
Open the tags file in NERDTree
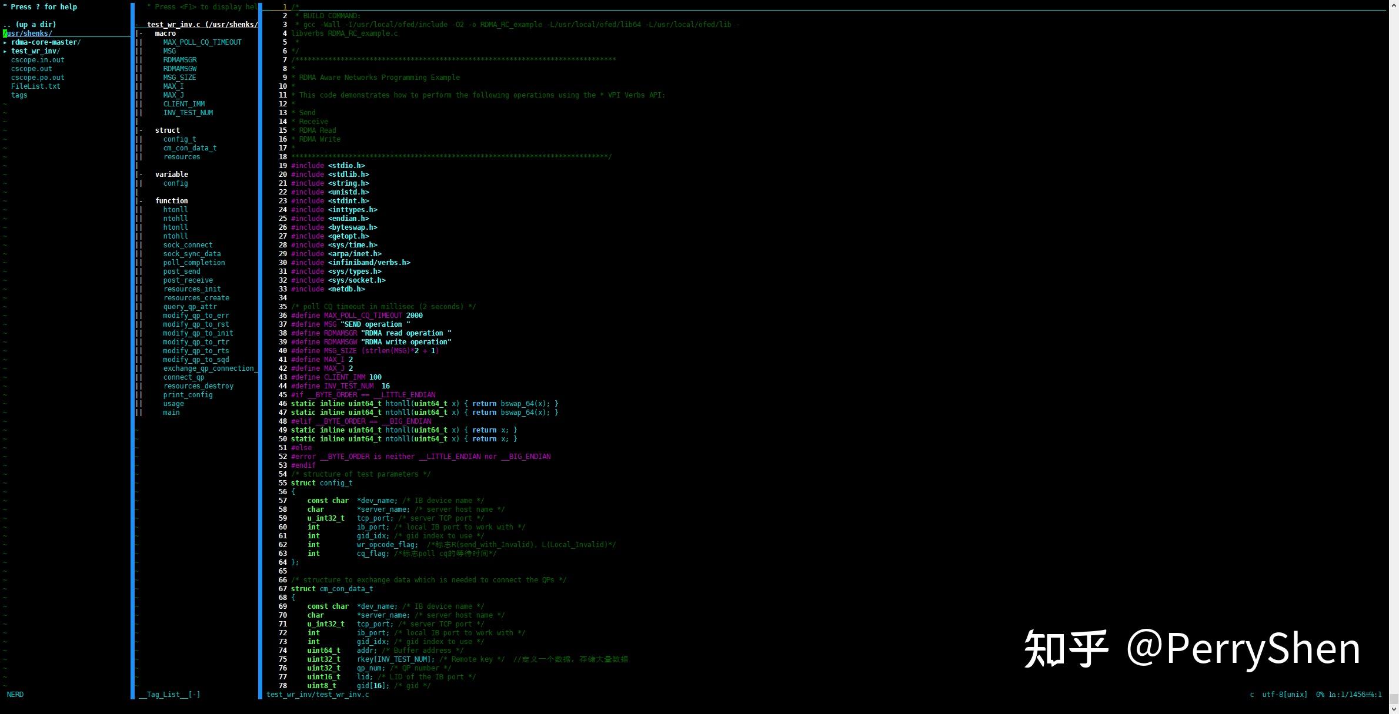[x=19, y=95]
